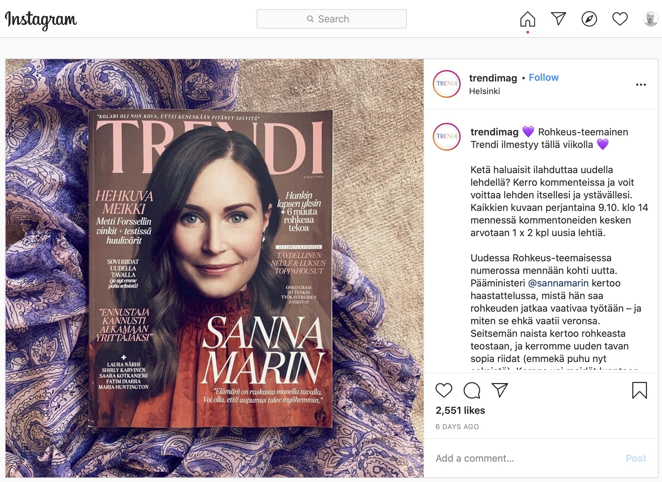Click the comment bubble icon under the post
Viewport: 662px width, 482px height.
(472, 390)
